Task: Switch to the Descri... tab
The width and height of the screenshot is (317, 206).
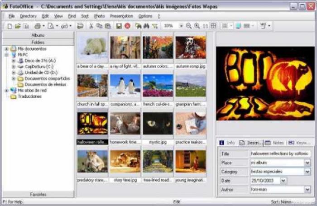Action: 250,143
